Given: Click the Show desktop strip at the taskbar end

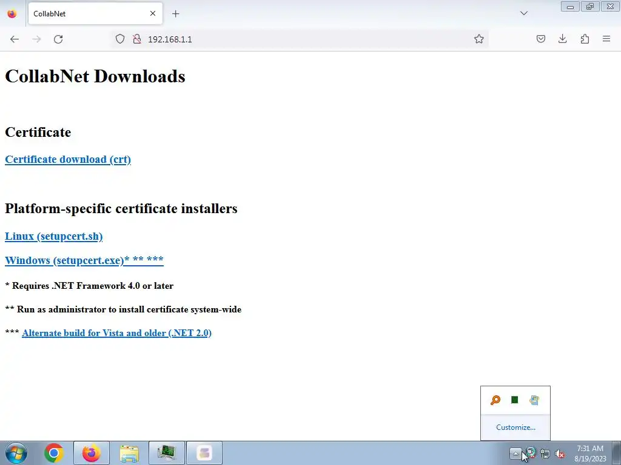Looking at the screenshot, I should tap(617, 453).
